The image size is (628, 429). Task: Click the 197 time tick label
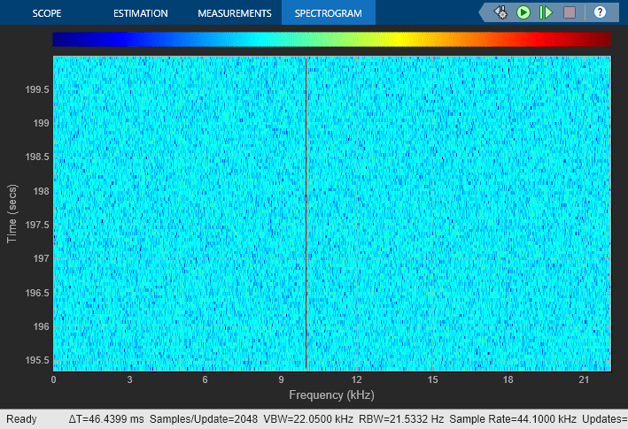(42, 258)
